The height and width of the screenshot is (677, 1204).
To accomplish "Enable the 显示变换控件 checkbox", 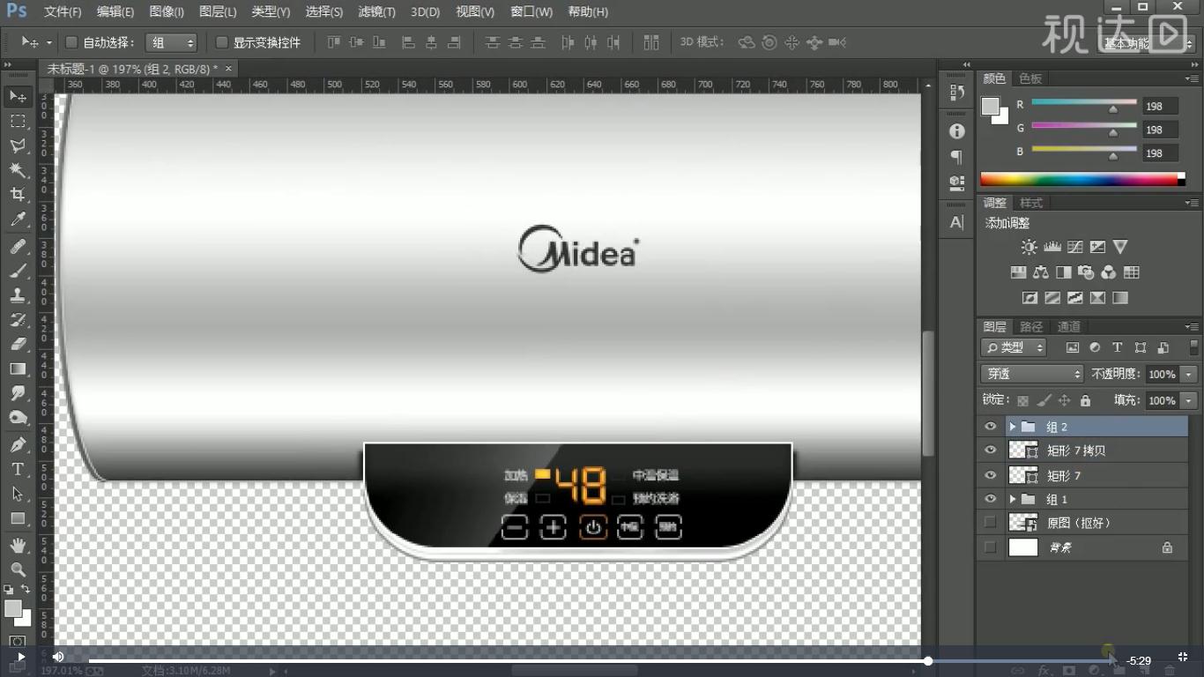I will click(x=222, y=42).
